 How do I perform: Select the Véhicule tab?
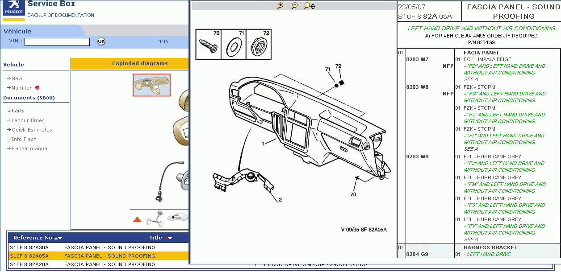[18, 31]
